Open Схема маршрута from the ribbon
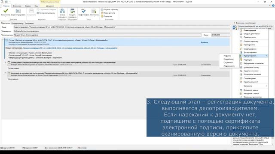Screen dimensions: 275x154 pyautogui.click(x=62, y=13)
